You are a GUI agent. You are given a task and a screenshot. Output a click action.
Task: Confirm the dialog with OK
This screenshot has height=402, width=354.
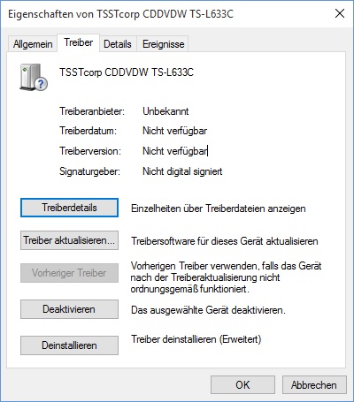click(x=242, y=384)
